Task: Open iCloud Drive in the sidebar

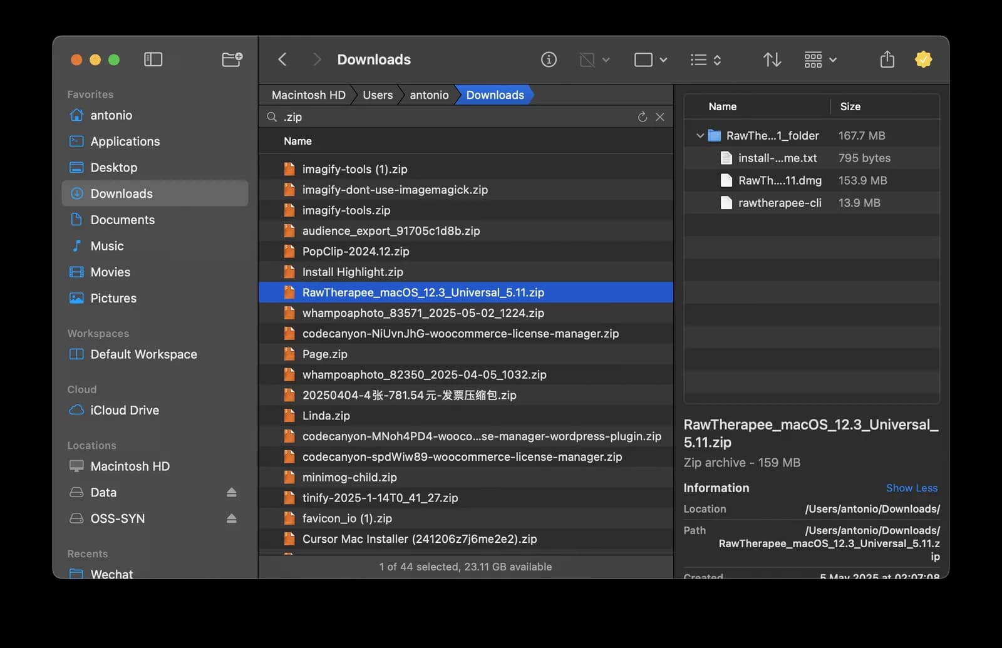Action: [x=155, y=410]
